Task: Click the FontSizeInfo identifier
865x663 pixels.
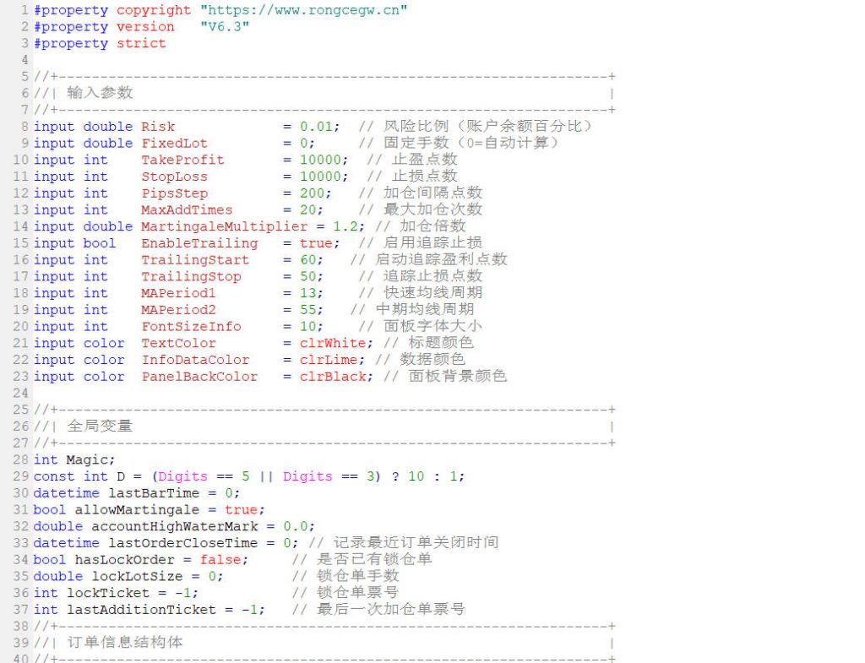Action: (x=191, y=327)
